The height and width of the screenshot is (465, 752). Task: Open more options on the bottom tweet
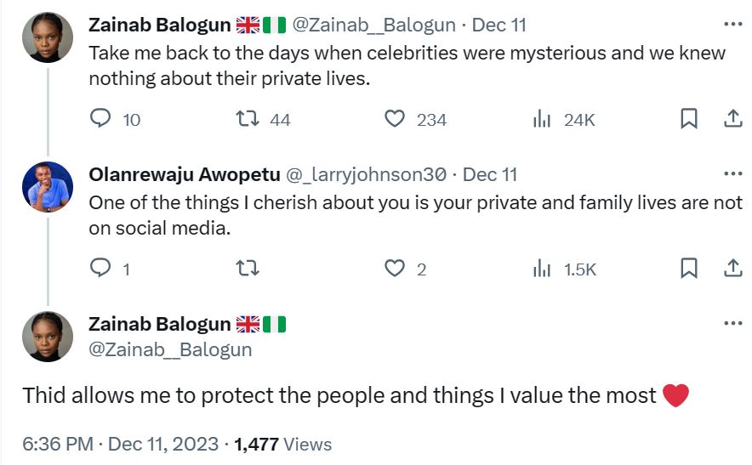(732, 324)
